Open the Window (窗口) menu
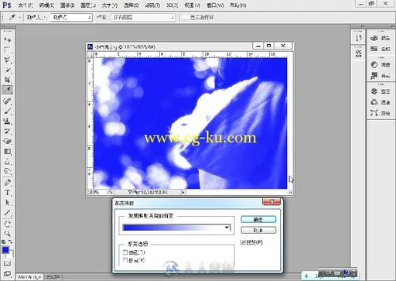The width and height of the screenshot is (396, 281). (215, 5)
